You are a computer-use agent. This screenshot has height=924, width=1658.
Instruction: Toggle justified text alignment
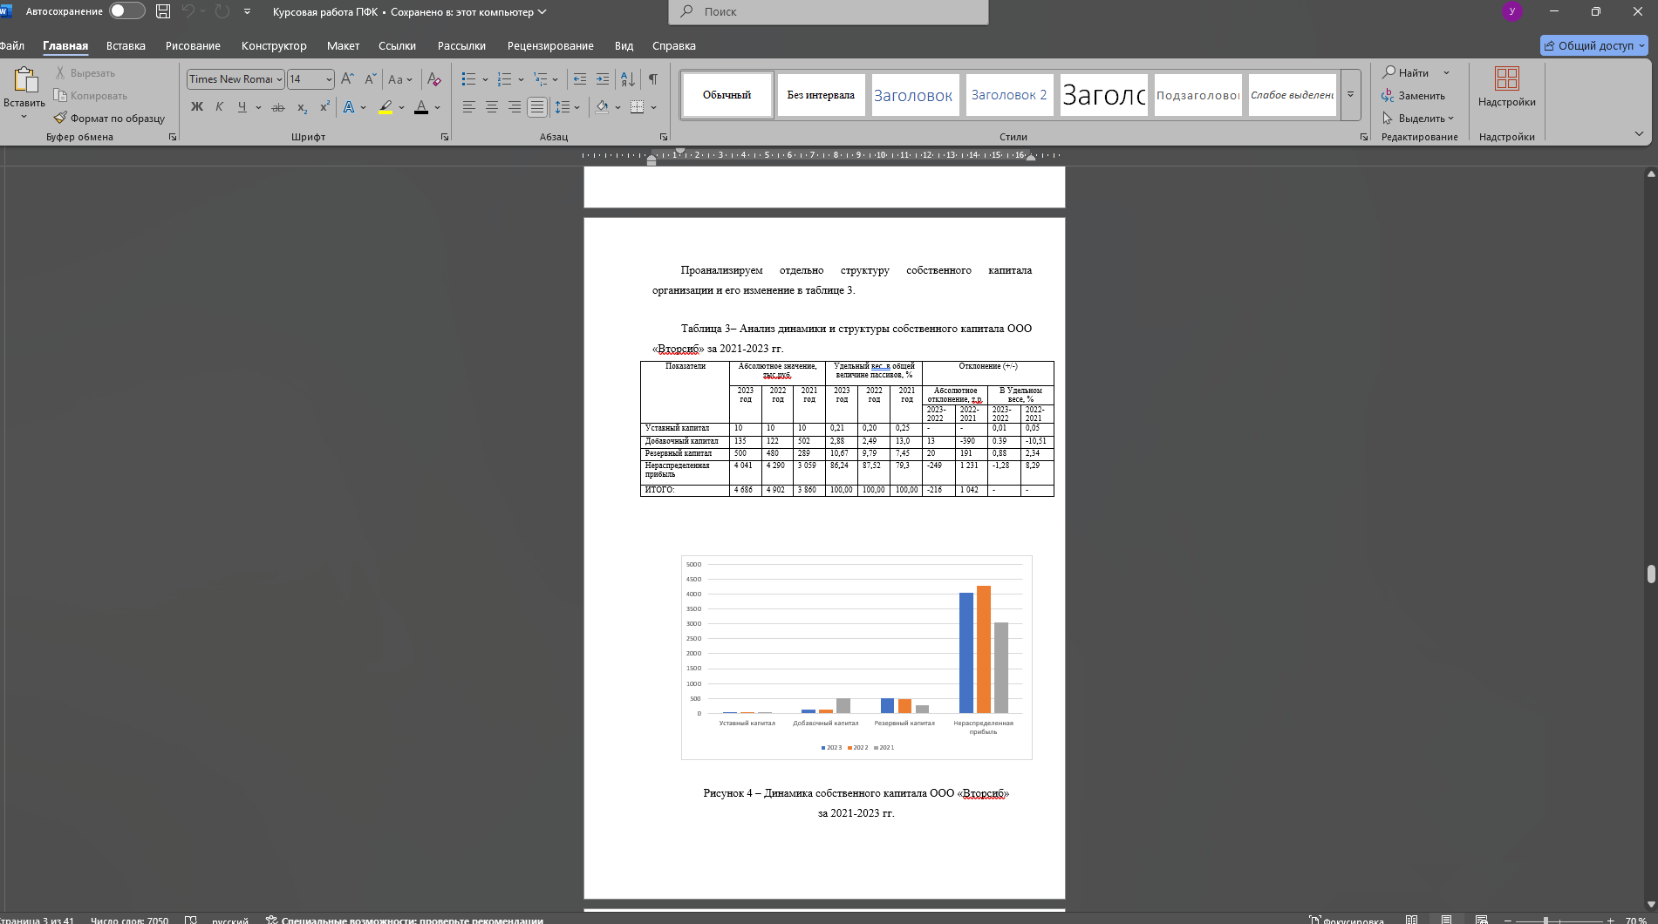coord(537,107)
